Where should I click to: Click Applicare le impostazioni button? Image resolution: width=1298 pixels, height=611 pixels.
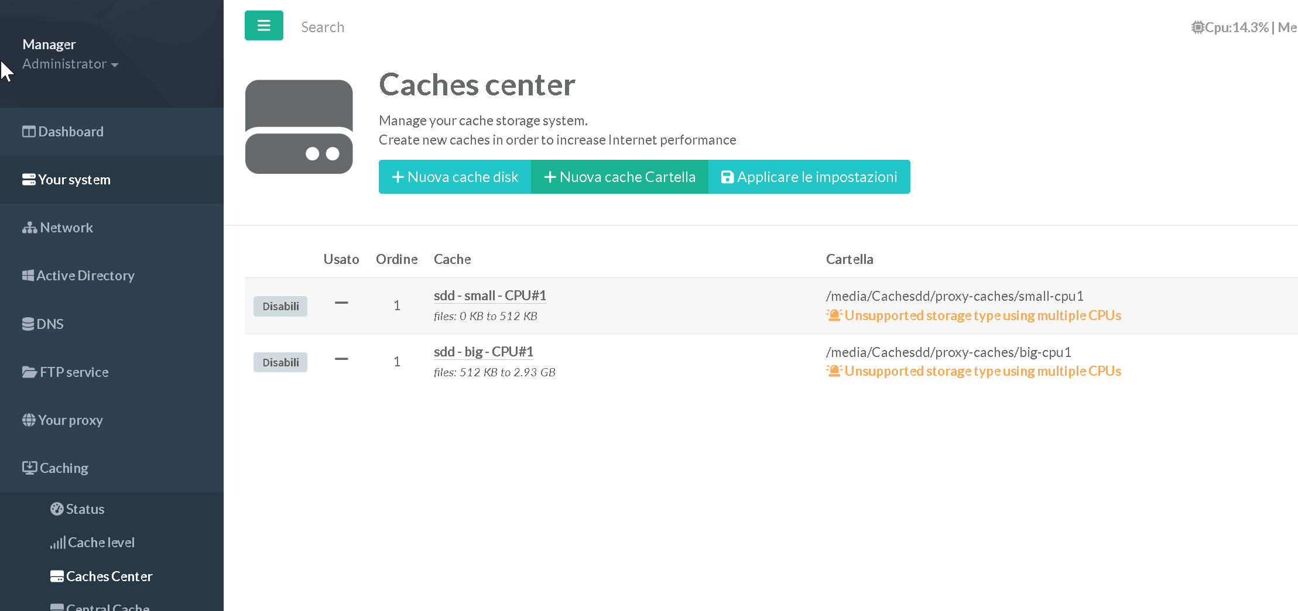click(809, 177)
